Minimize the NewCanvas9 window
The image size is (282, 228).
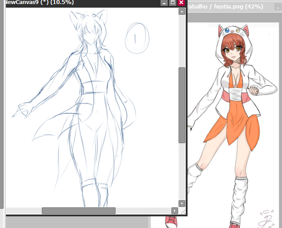click(x=164, y=3)
